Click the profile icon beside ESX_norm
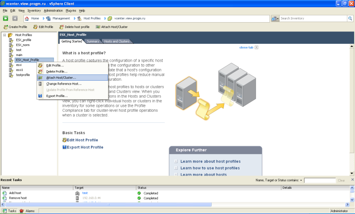The image size is (355, 214). (11, 45)
